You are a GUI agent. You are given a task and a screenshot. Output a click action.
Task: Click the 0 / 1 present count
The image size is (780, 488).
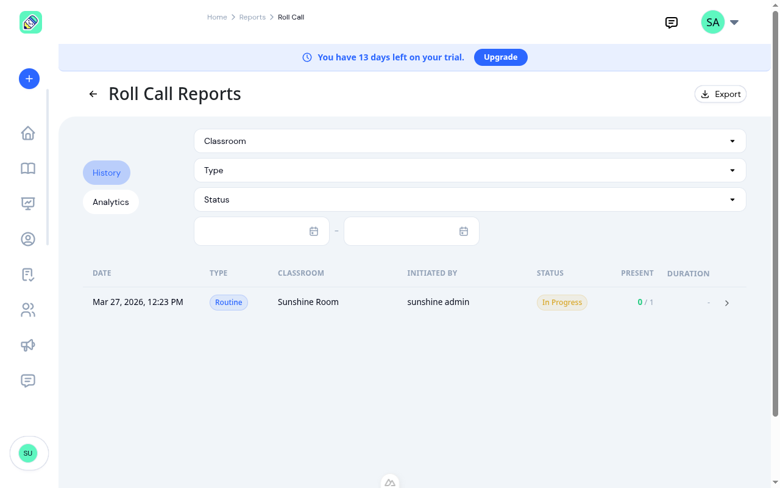coord(645,302)
